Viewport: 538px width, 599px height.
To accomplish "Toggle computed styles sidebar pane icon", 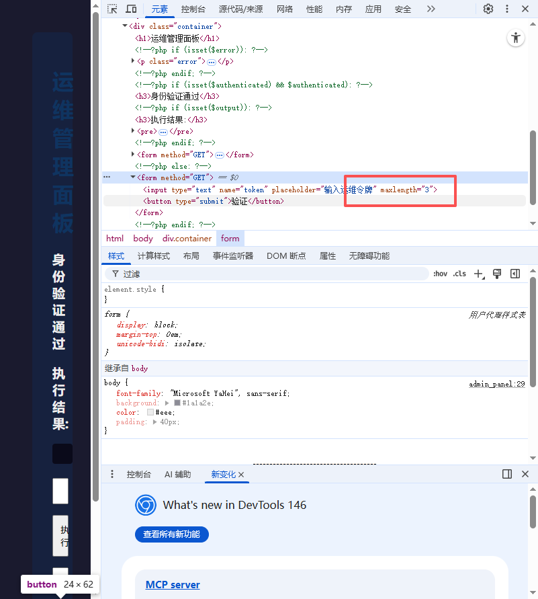I will click(x=515, y=274).
